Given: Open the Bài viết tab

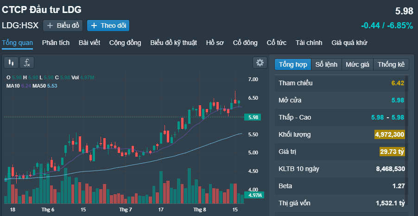Looking at the screenshot, I should click(89, 43).
